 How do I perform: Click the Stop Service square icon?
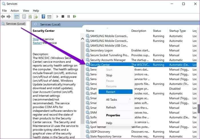point(63,17)
